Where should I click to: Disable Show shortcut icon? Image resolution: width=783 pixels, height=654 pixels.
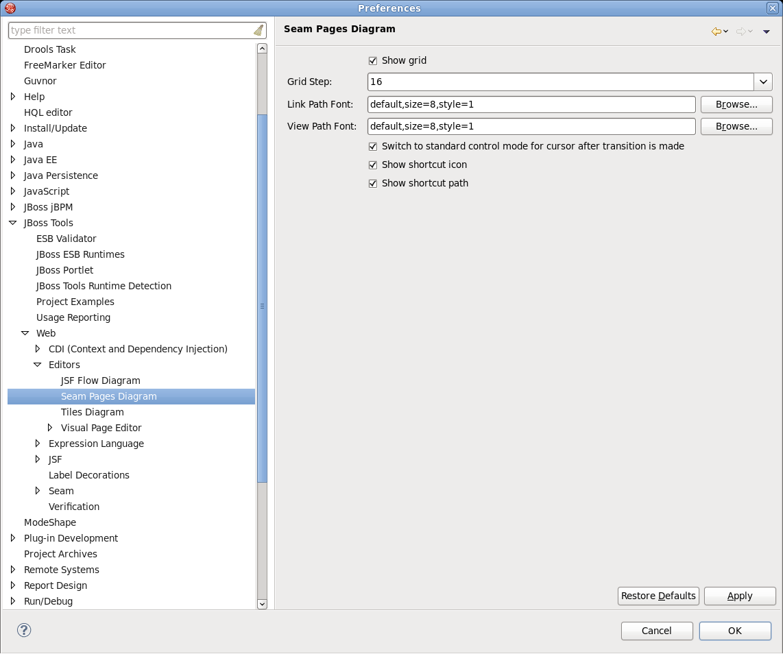click(373, 165)
